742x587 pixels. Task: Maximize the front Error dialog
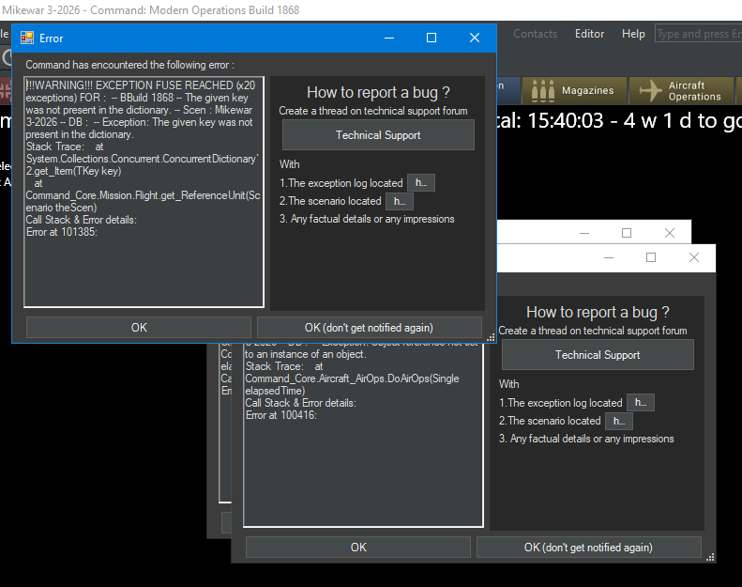432,38
